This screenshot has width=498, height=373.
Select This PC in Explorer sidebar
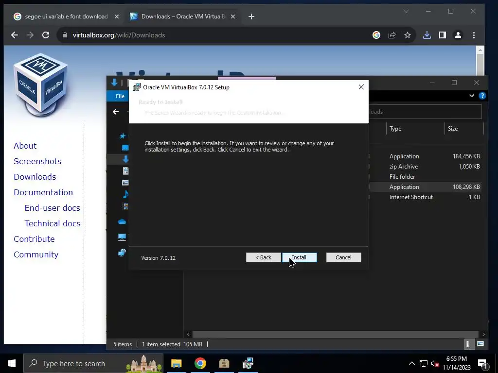click(x=122, y=237)
